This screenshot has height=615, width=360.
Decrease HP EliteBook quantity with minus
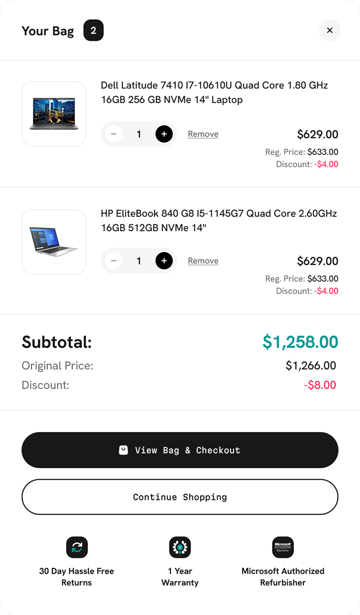113,261
